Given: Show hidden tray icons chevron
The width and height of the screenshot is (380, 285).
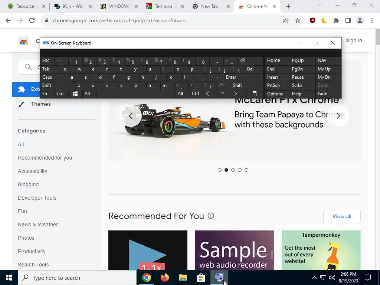Looking at the screenshot, I should (314, 278).
